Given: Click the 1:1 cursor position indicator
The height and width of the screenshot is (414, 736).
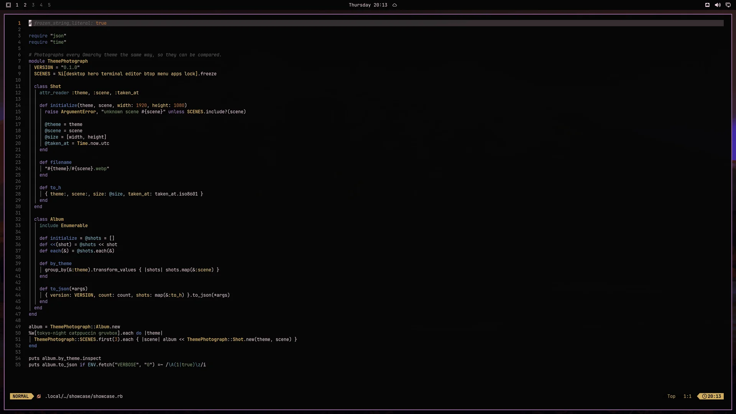Looking at the screenshot, I should [687, 396].
